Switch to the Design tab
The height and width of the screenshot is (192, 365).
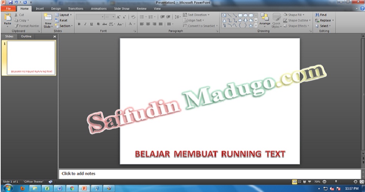[x=56, y=8]
